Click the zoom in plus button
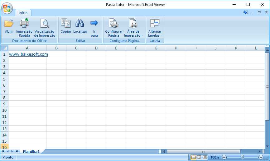 (261, 157)
